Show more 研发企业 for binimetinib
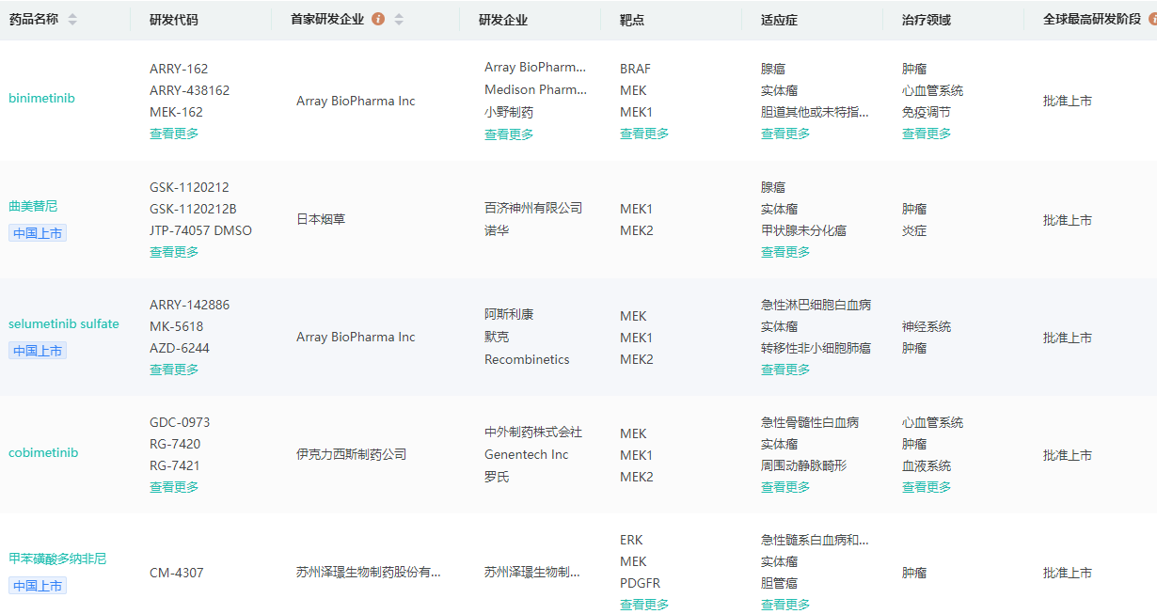 509,134
